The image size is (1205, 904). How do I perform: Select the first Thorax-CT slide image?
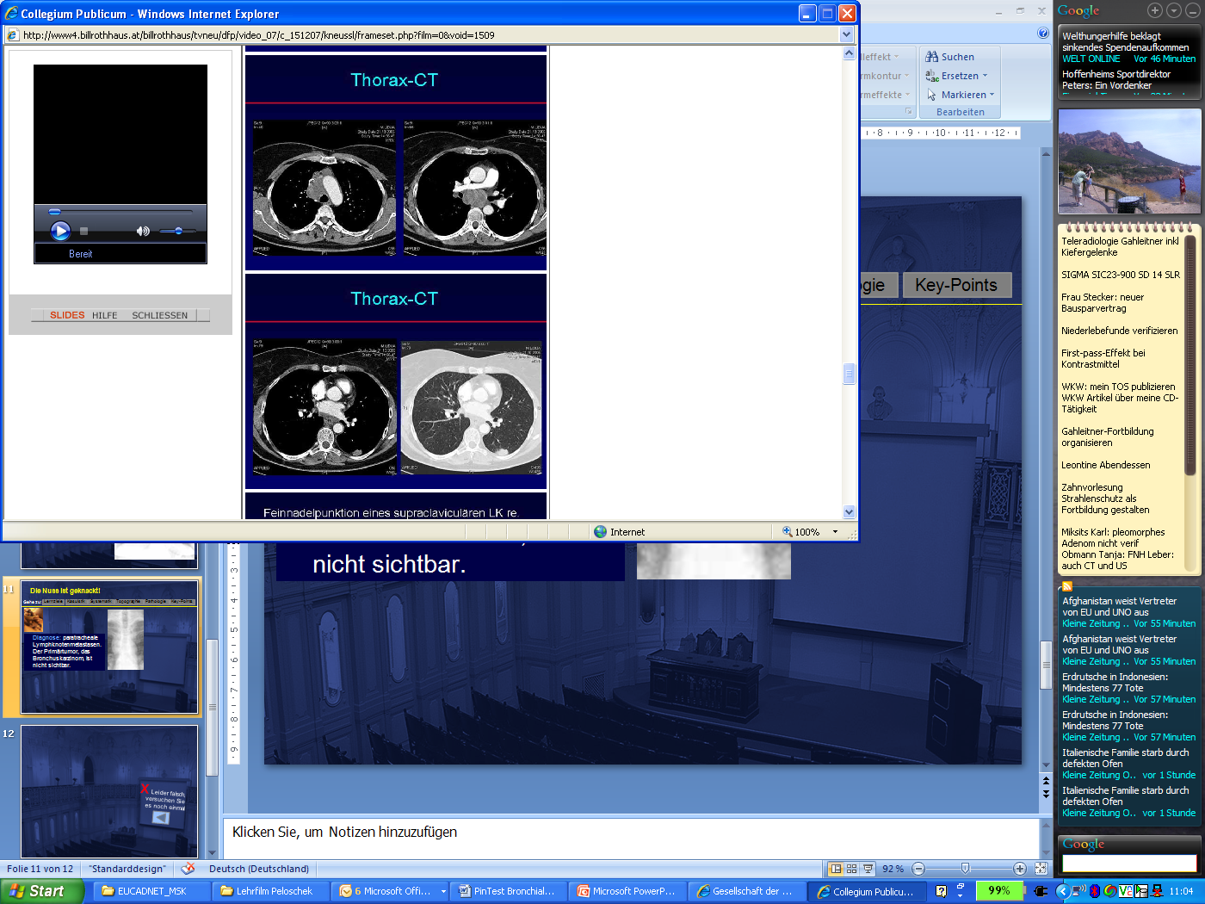click(396, 162)
